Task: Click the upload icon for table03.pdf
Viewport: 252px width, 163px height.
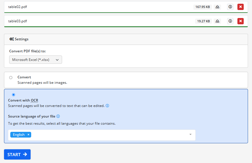Action: [x=217, y=21]
